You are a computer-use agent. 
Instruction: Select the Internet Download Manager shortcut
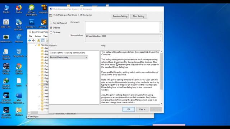(x=6, y=83)
